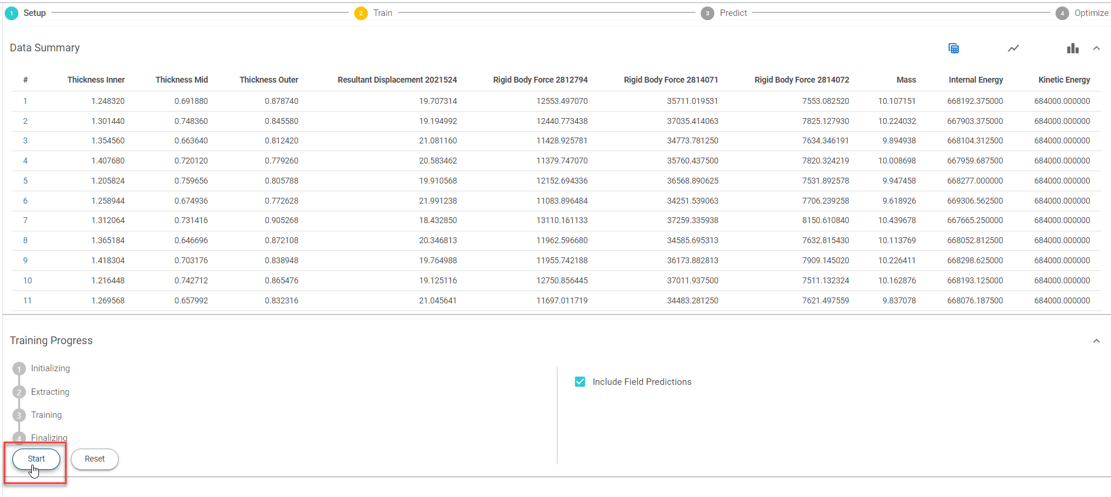Select cell value 12440.773438
This screenshot has height=497, width=1111.
(x=562, y=121)
